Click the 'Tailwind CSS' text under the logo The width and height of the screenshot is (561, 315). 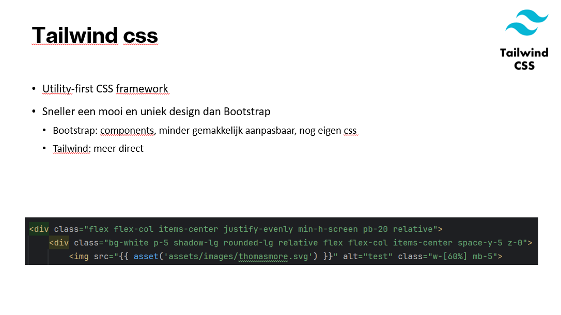[x=524, y=59]
